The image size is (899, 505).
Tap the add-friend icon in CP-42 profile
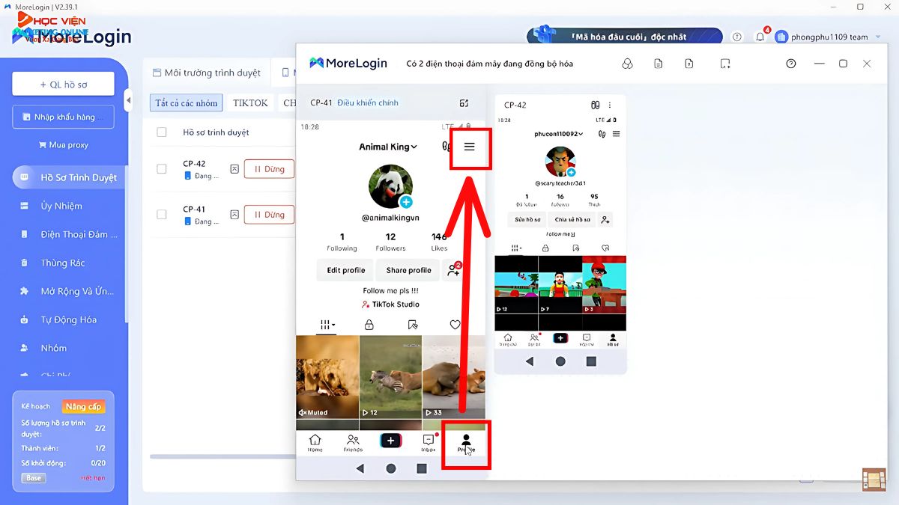point(605,219)
